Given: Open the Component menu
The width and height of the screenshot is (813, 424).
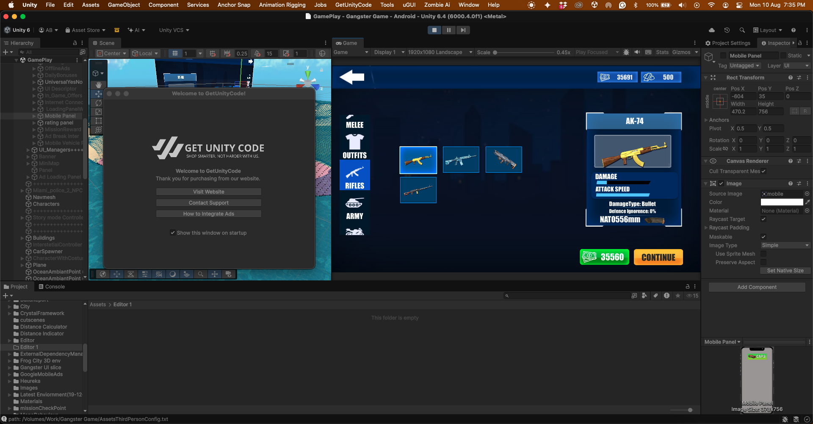Looking at the screenshot, I should 163,5.
